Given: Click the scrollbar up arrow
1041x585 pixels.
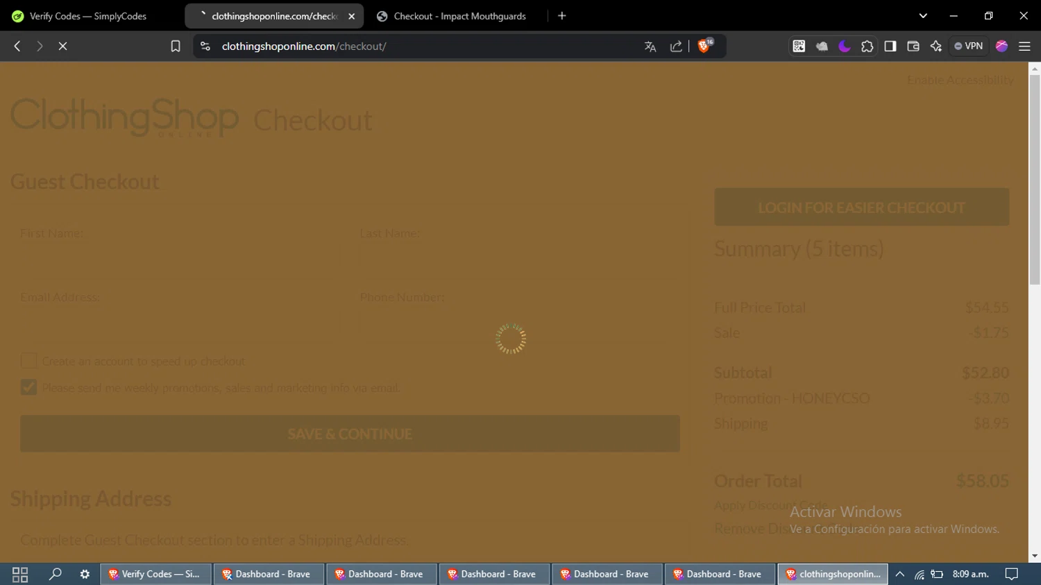Looking at the screenshot, I should click(x=1035, y=68).
